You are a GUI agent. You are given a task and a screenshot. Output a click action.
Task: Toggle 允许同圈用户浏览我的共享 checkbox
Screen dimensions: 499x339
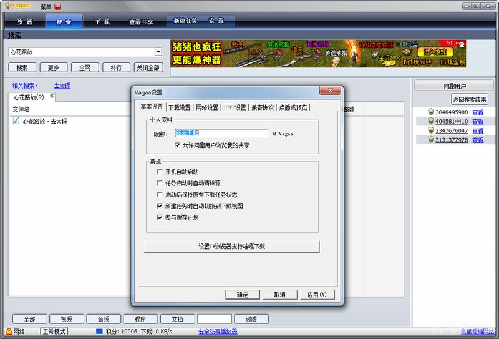178,145
